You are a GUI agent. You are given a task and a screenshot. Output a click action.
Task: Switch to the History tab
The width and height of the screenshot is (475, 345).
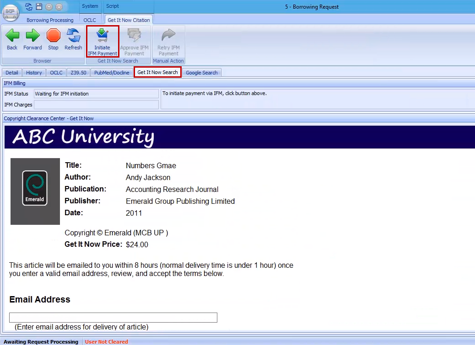click(x=34, y=72)
